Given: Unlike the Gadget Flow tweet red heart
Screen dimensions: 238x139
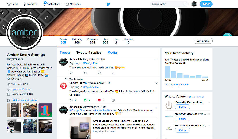Looking at the screenshot, I should 99,100.
